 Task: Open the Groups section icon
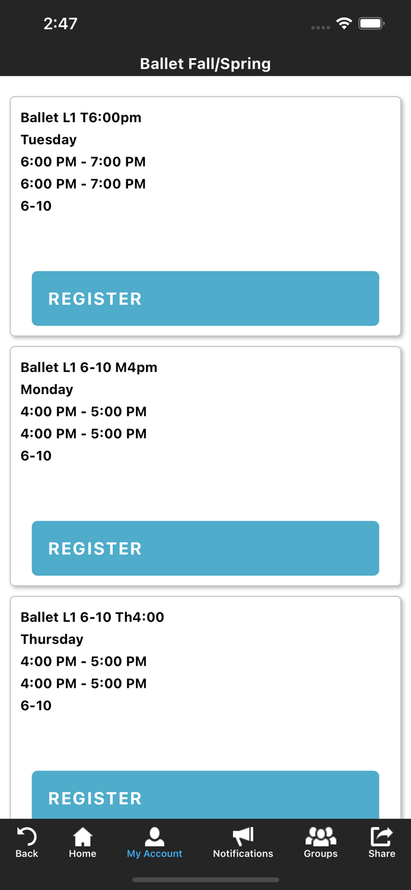[320, 838]
